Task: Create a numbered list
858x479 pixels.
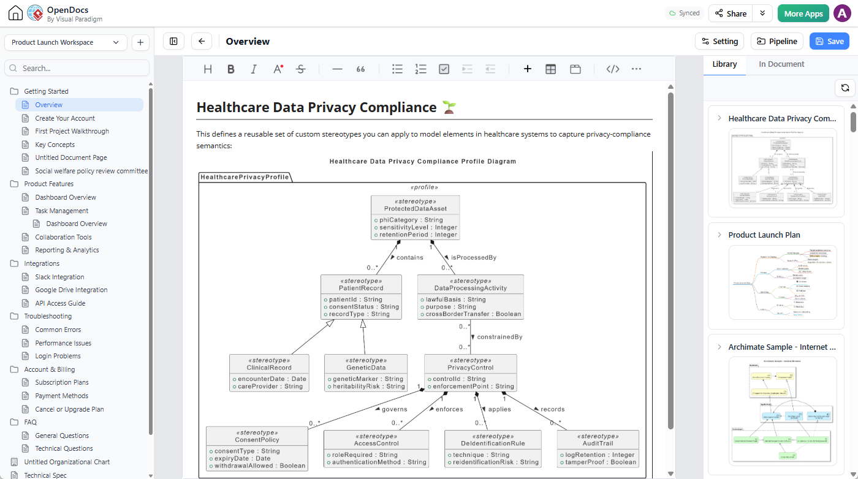Action: click(420, 69)
